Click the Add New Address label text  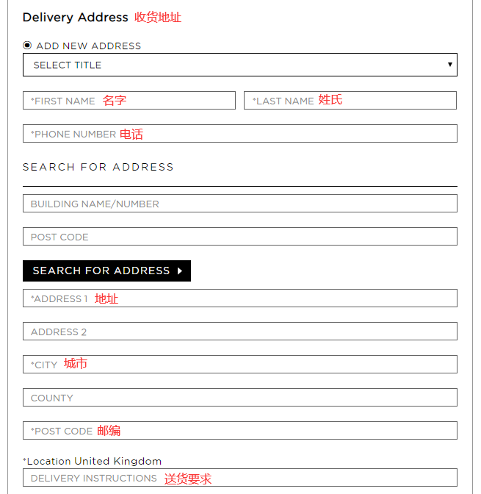pyautogui.click(x=88, y=46)
